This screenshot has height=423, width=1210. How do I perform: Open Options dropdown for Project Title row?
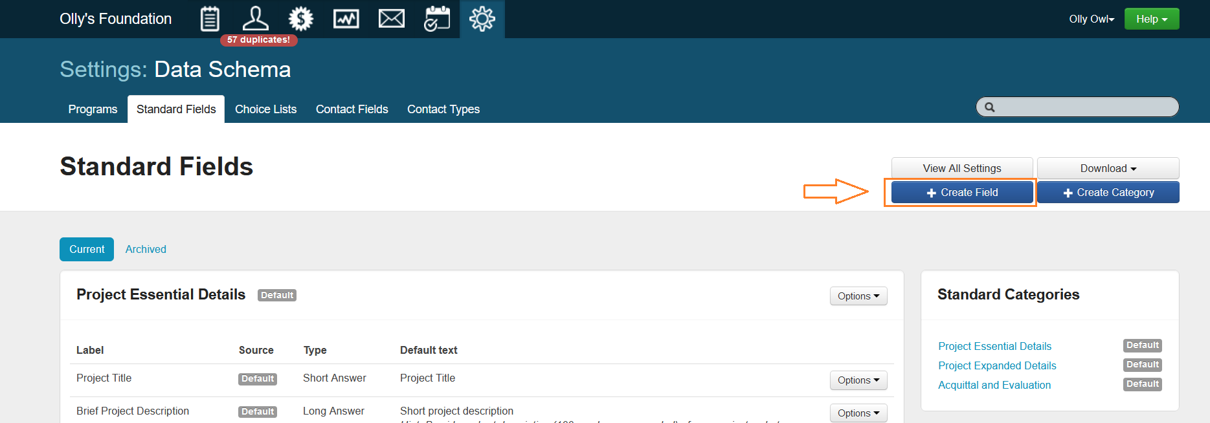858,380
